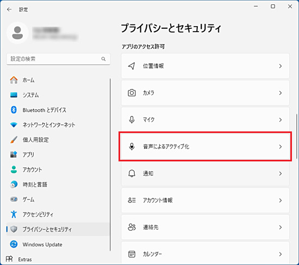Open 通知 via its right chevron

coord(281,173)
